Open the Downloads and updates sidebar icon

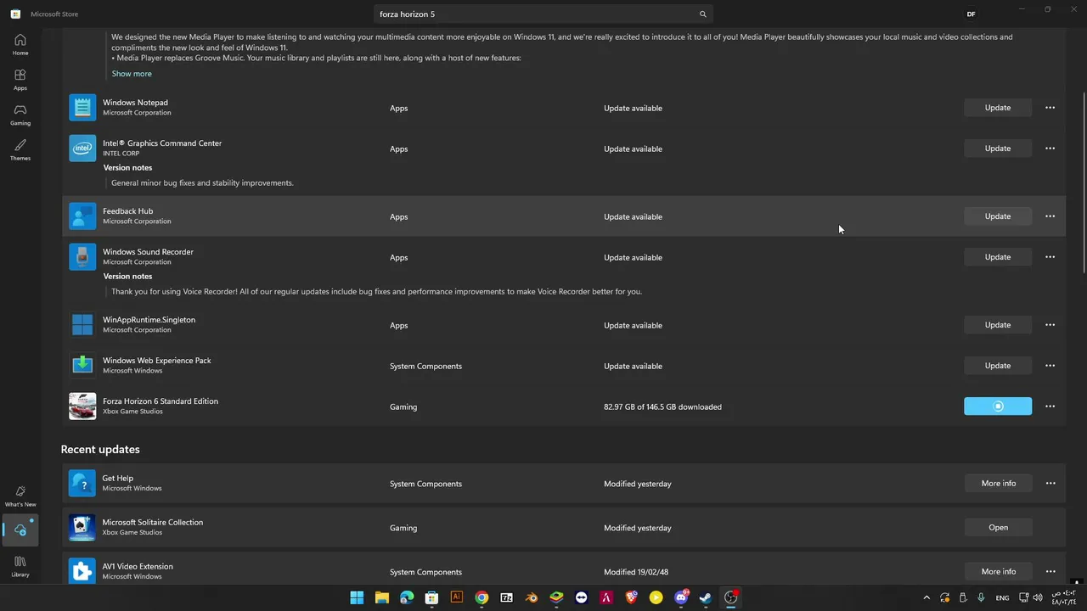pos(20,530)
